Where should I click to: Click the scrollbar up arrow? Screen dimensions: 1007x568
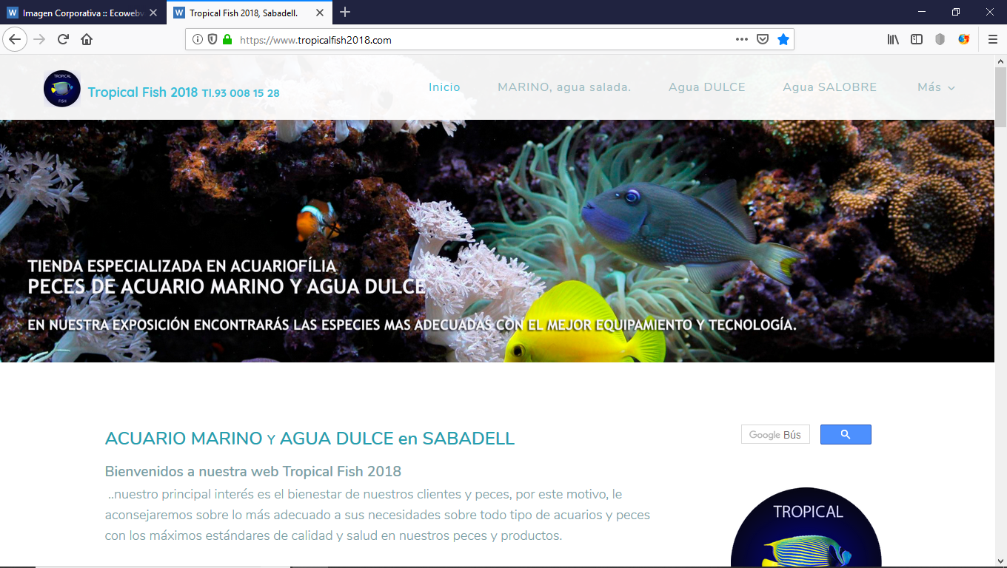(1000, 60)
